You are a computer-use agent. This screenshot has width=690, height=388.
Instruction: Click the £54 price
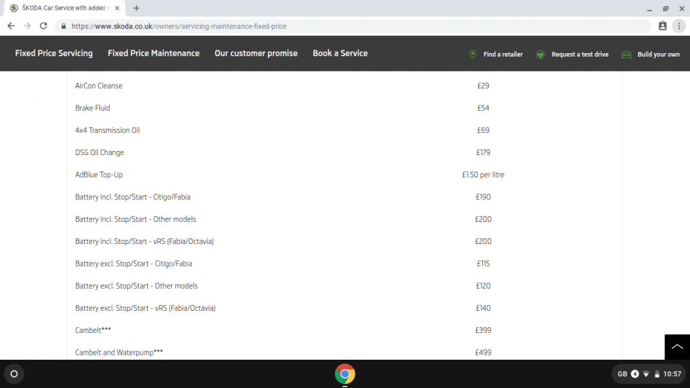click(483, 108)
